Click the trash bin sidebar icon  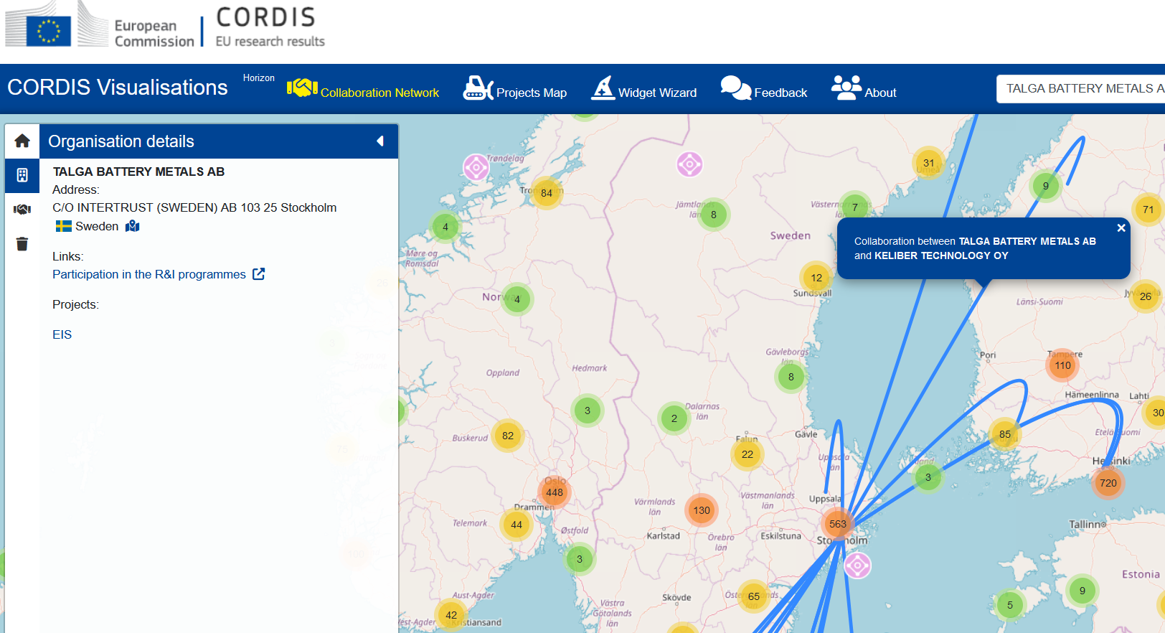click(22, 244)
